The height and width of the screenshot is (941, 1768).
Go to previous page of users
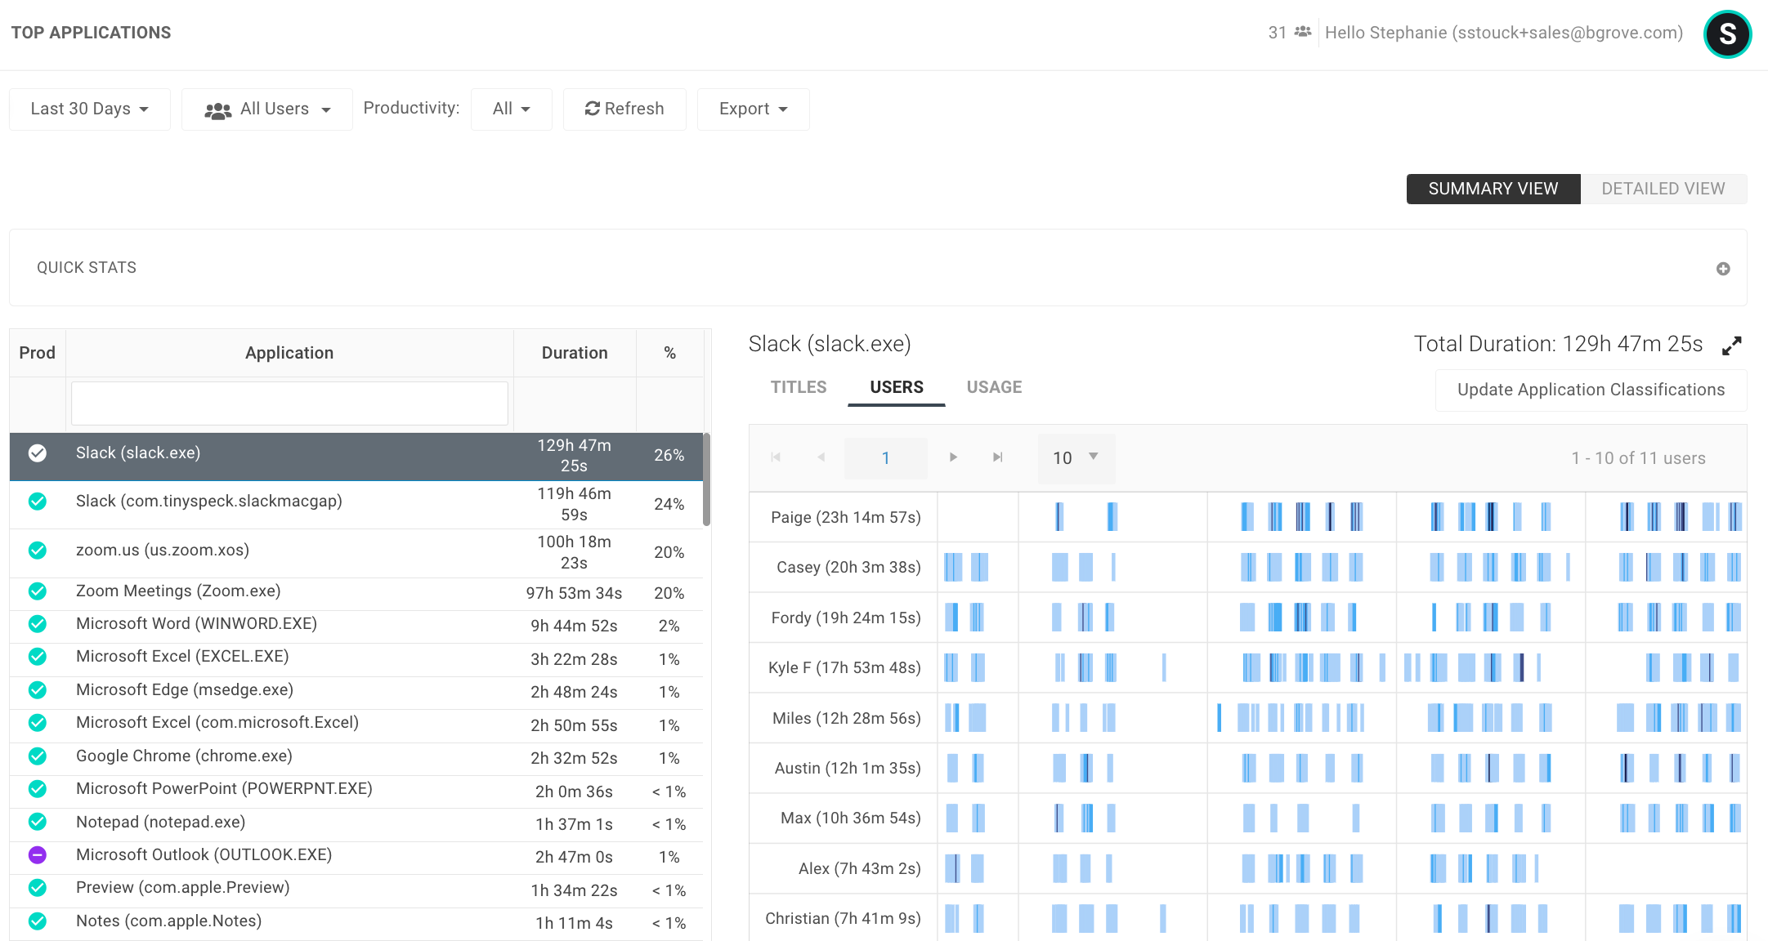tap(821, 457)
